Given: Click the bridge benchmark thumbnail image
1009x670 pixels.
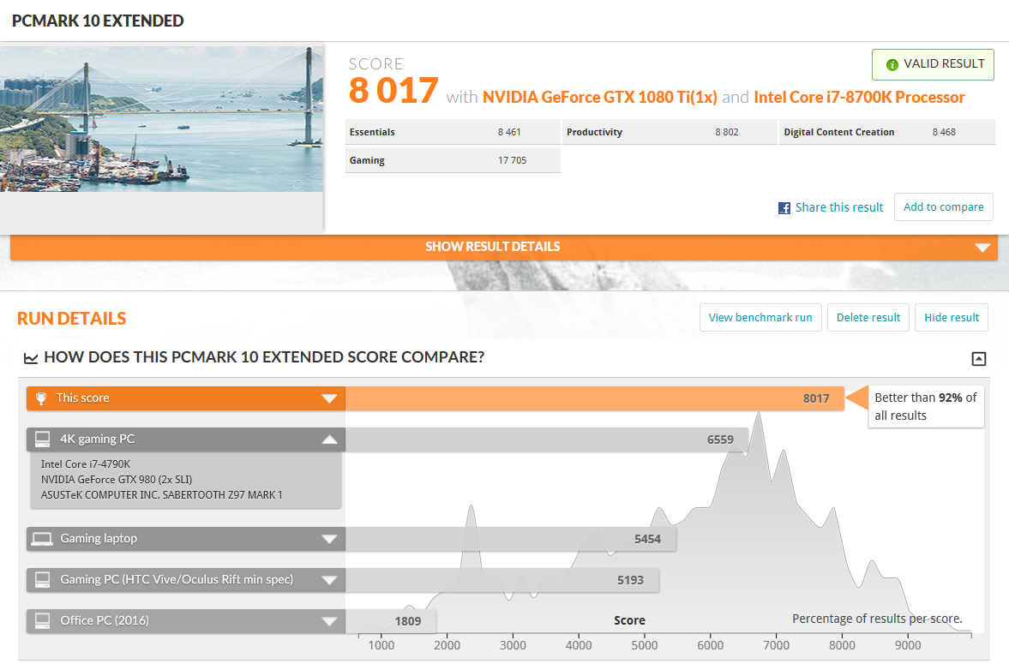Looking at the screenshot, I should (161, 119).
